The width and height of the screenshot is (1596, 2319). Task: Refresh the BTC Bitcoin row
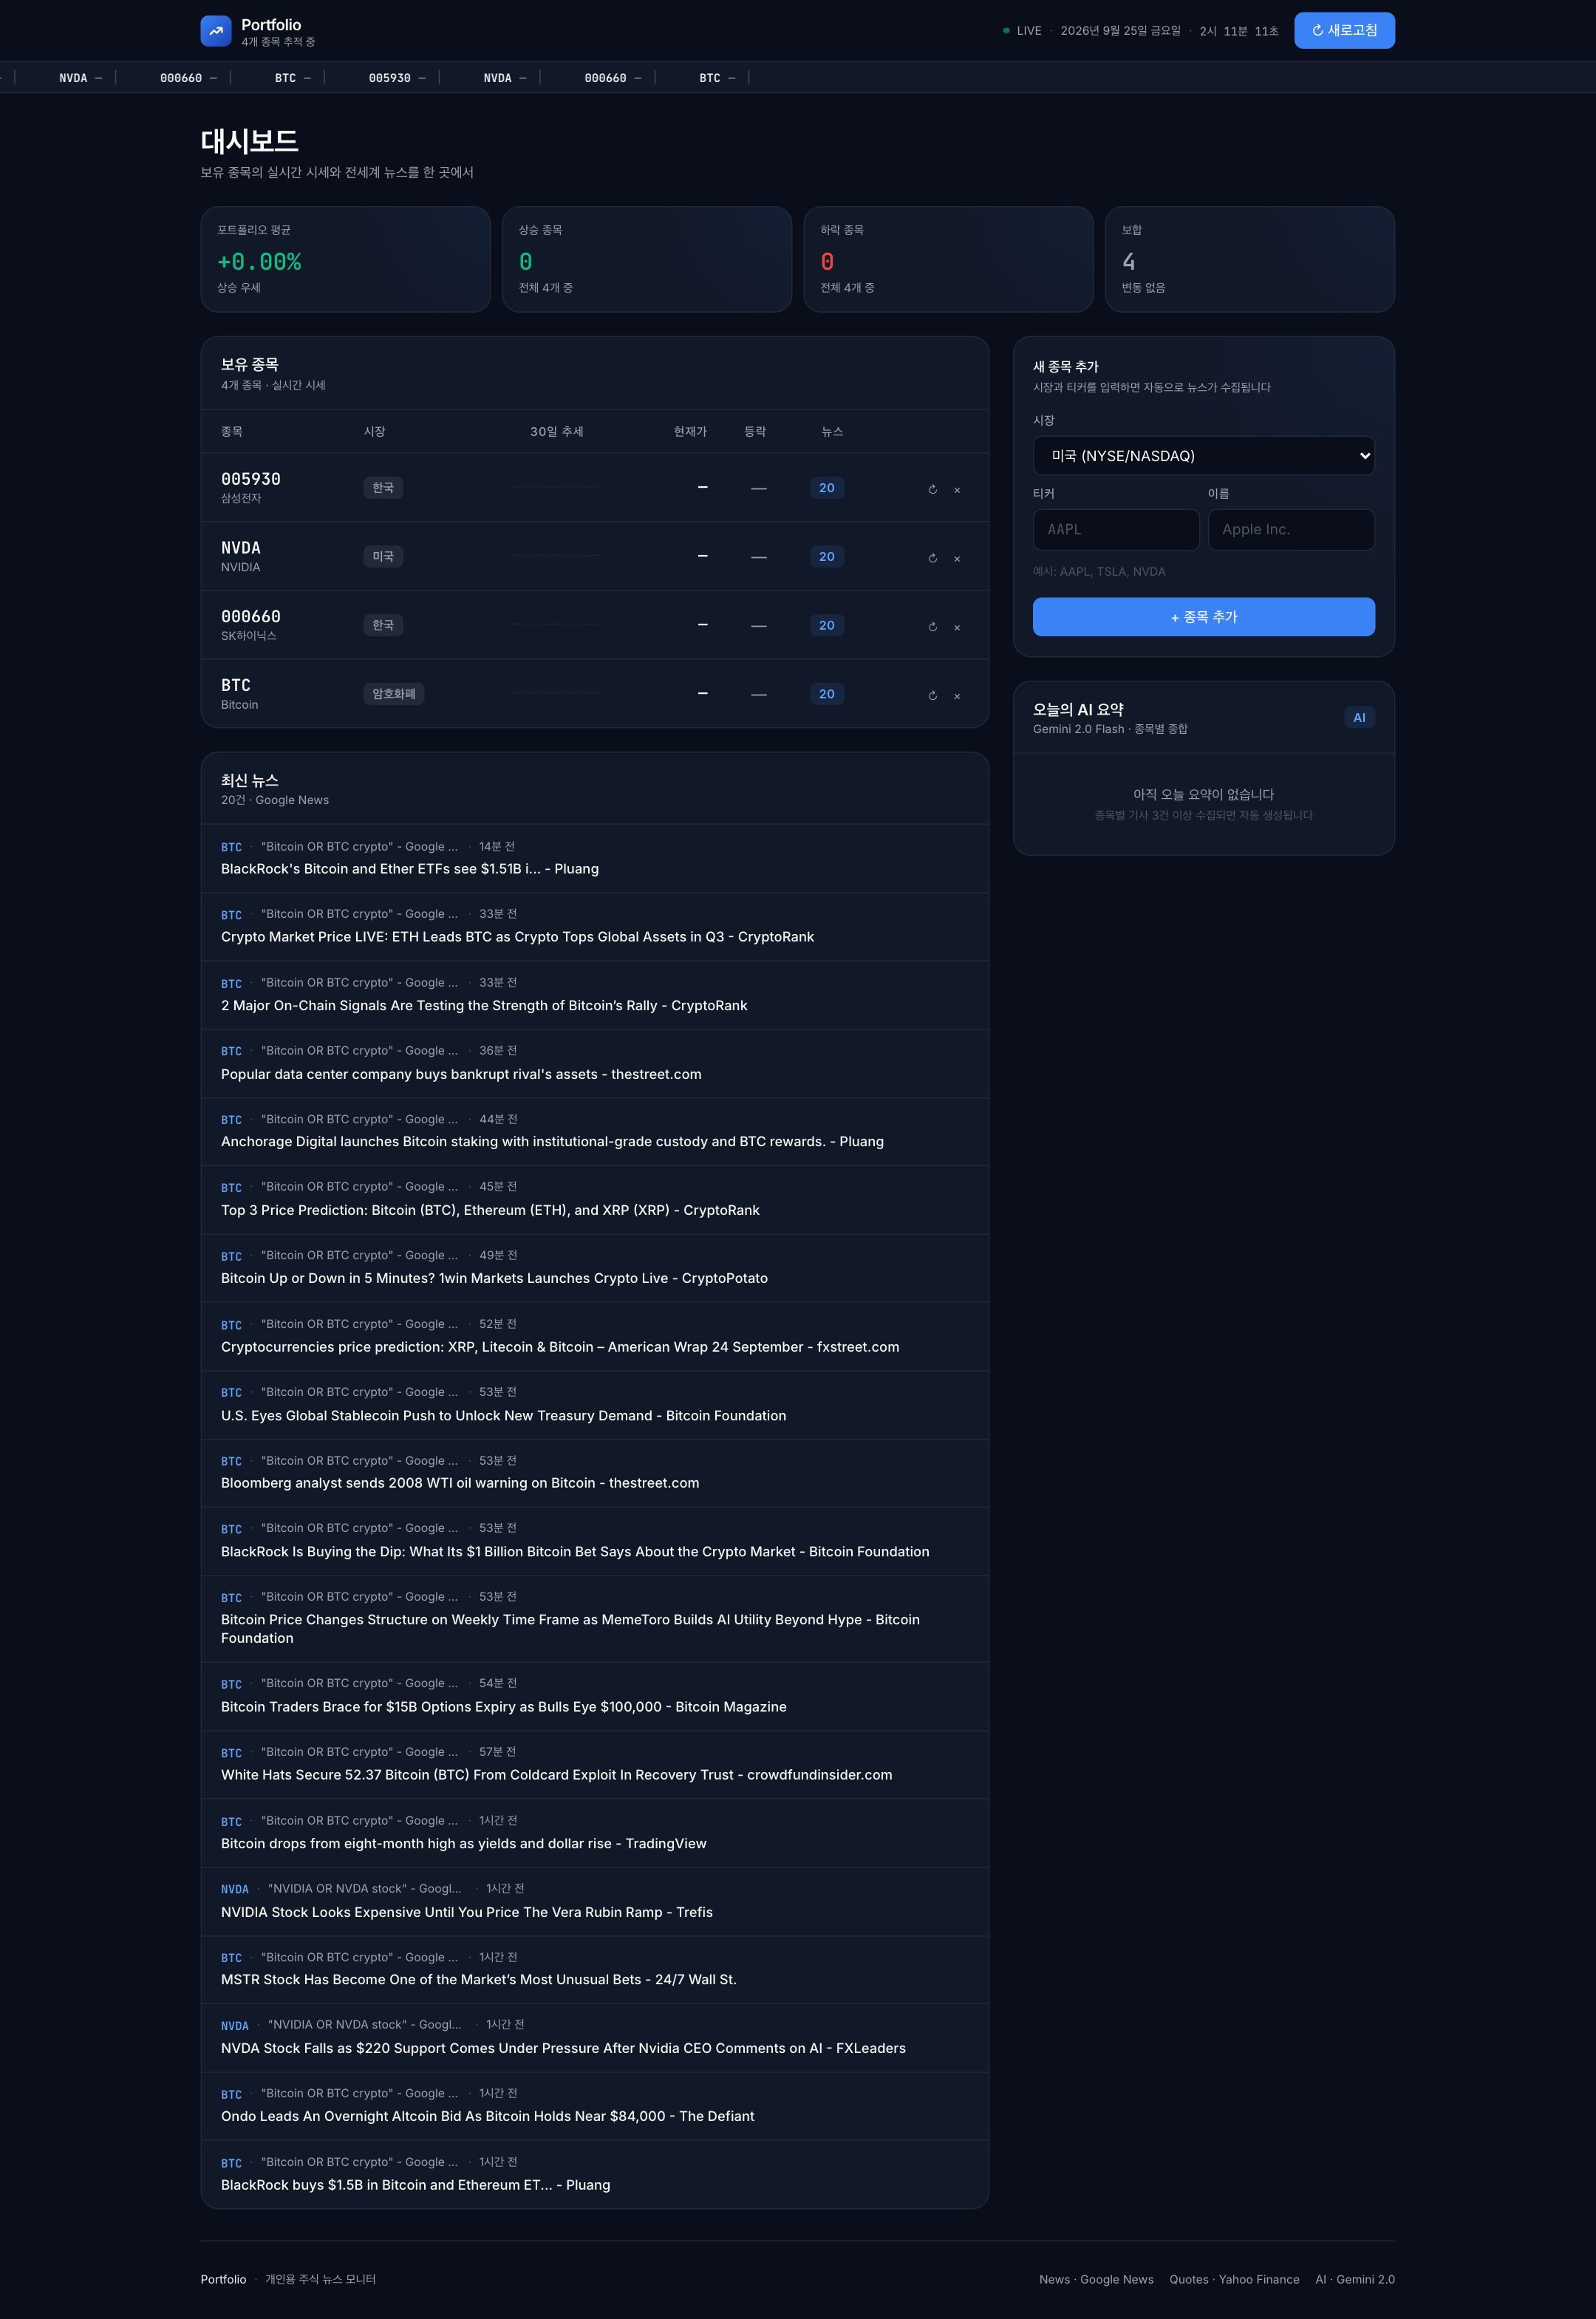point(932,696)
